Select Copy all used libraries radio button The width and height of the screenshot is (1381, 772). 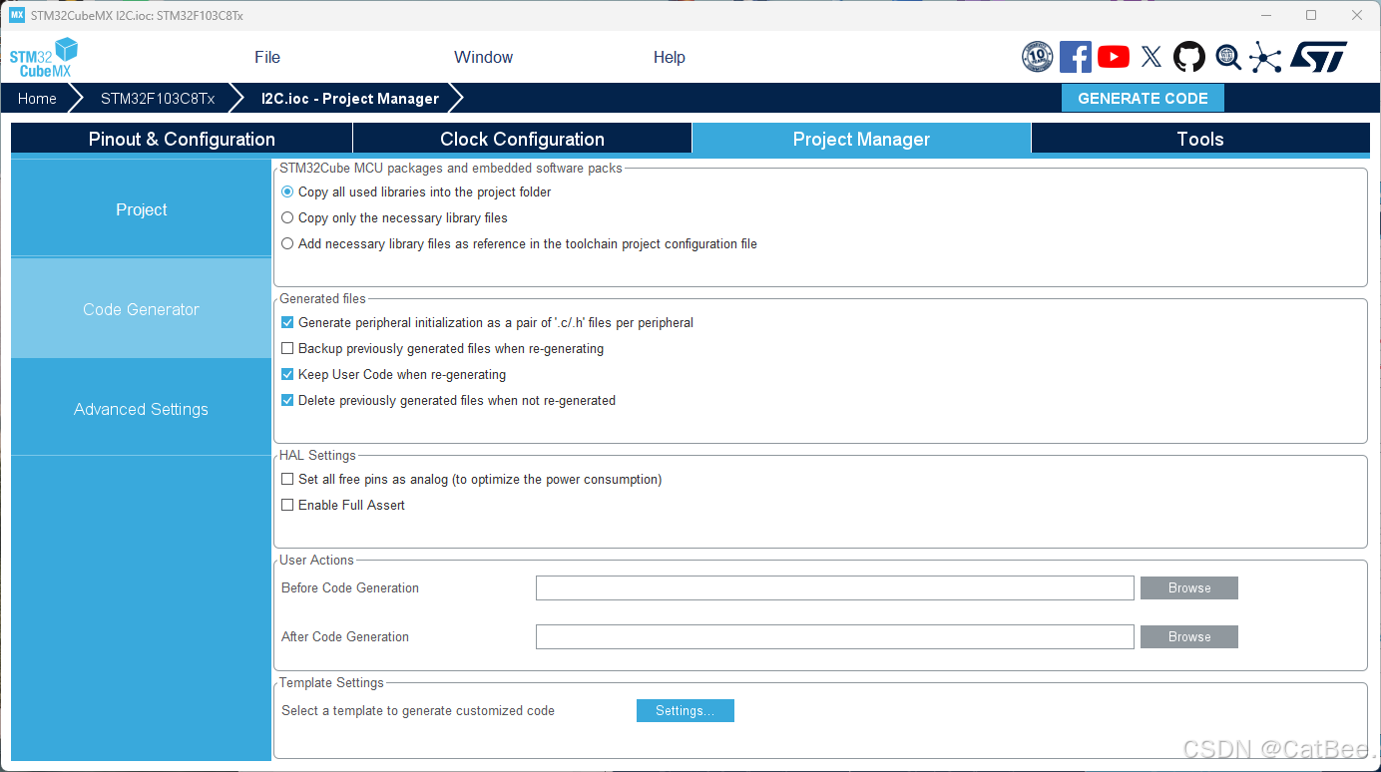[287, 192]
